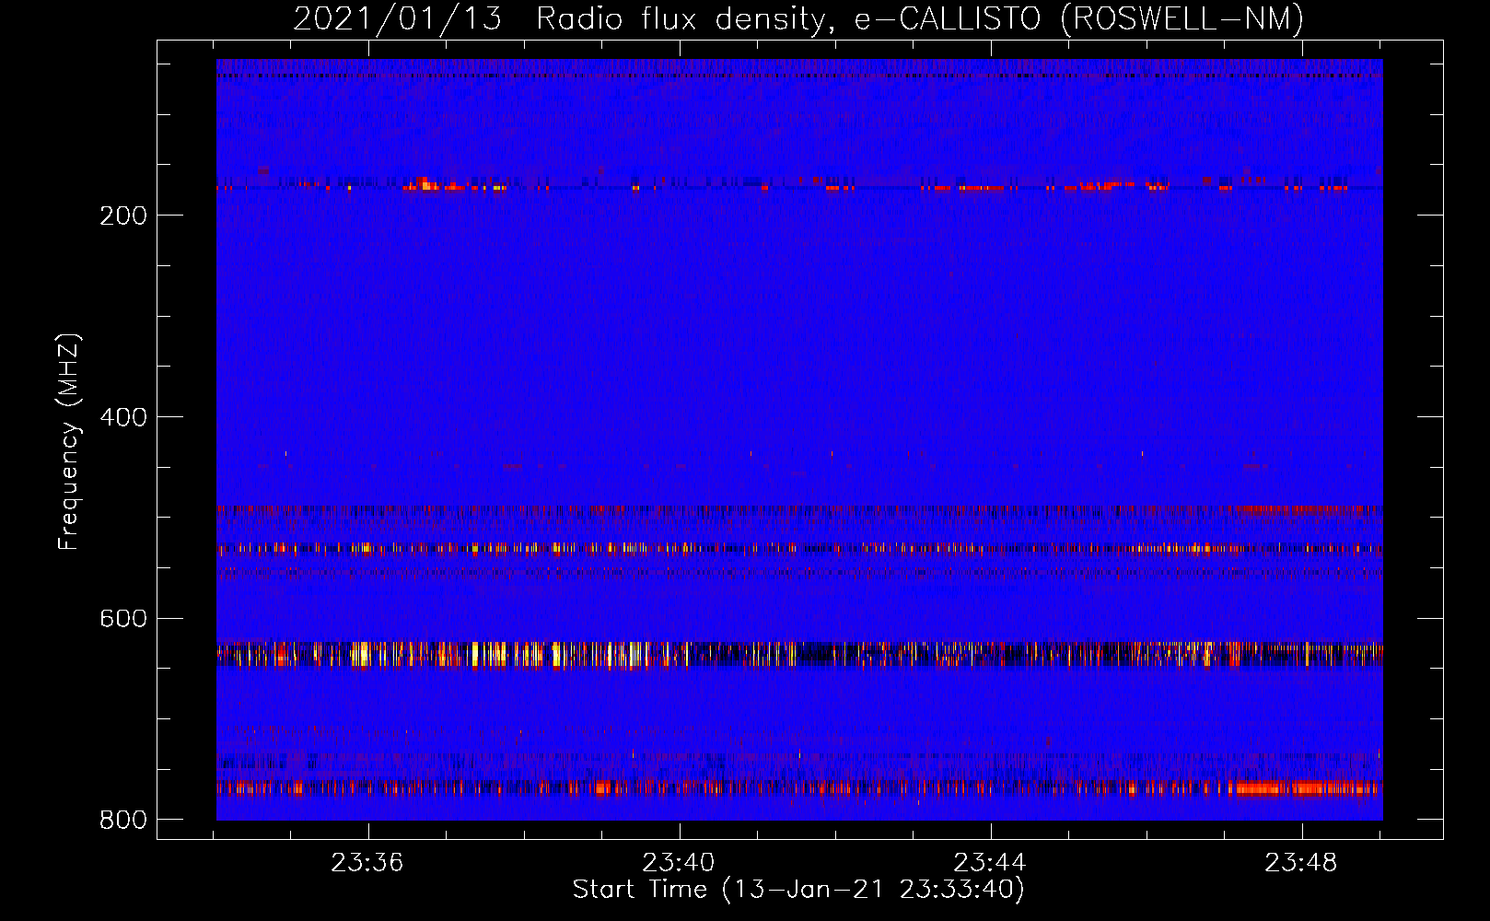This screenshot has width=1490, height=921.
Task: Click the 23:48 time tick label
Action: pyautogui.click(x=1301, y=863)
